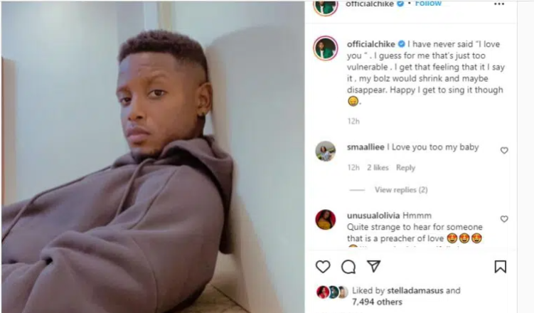Like unusualolivia's comment
Image resolution: width=534 pixels, height=313 pixels.
click(x=504, y=219)
